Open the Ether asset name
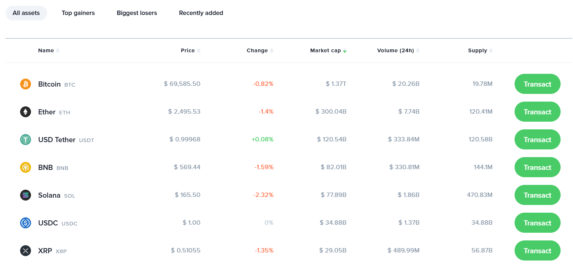 (x=47, y=112)
